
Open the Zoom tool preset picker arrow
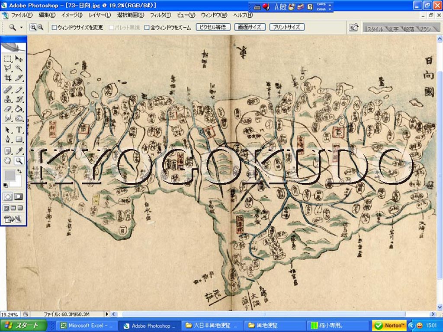(22, 27)
